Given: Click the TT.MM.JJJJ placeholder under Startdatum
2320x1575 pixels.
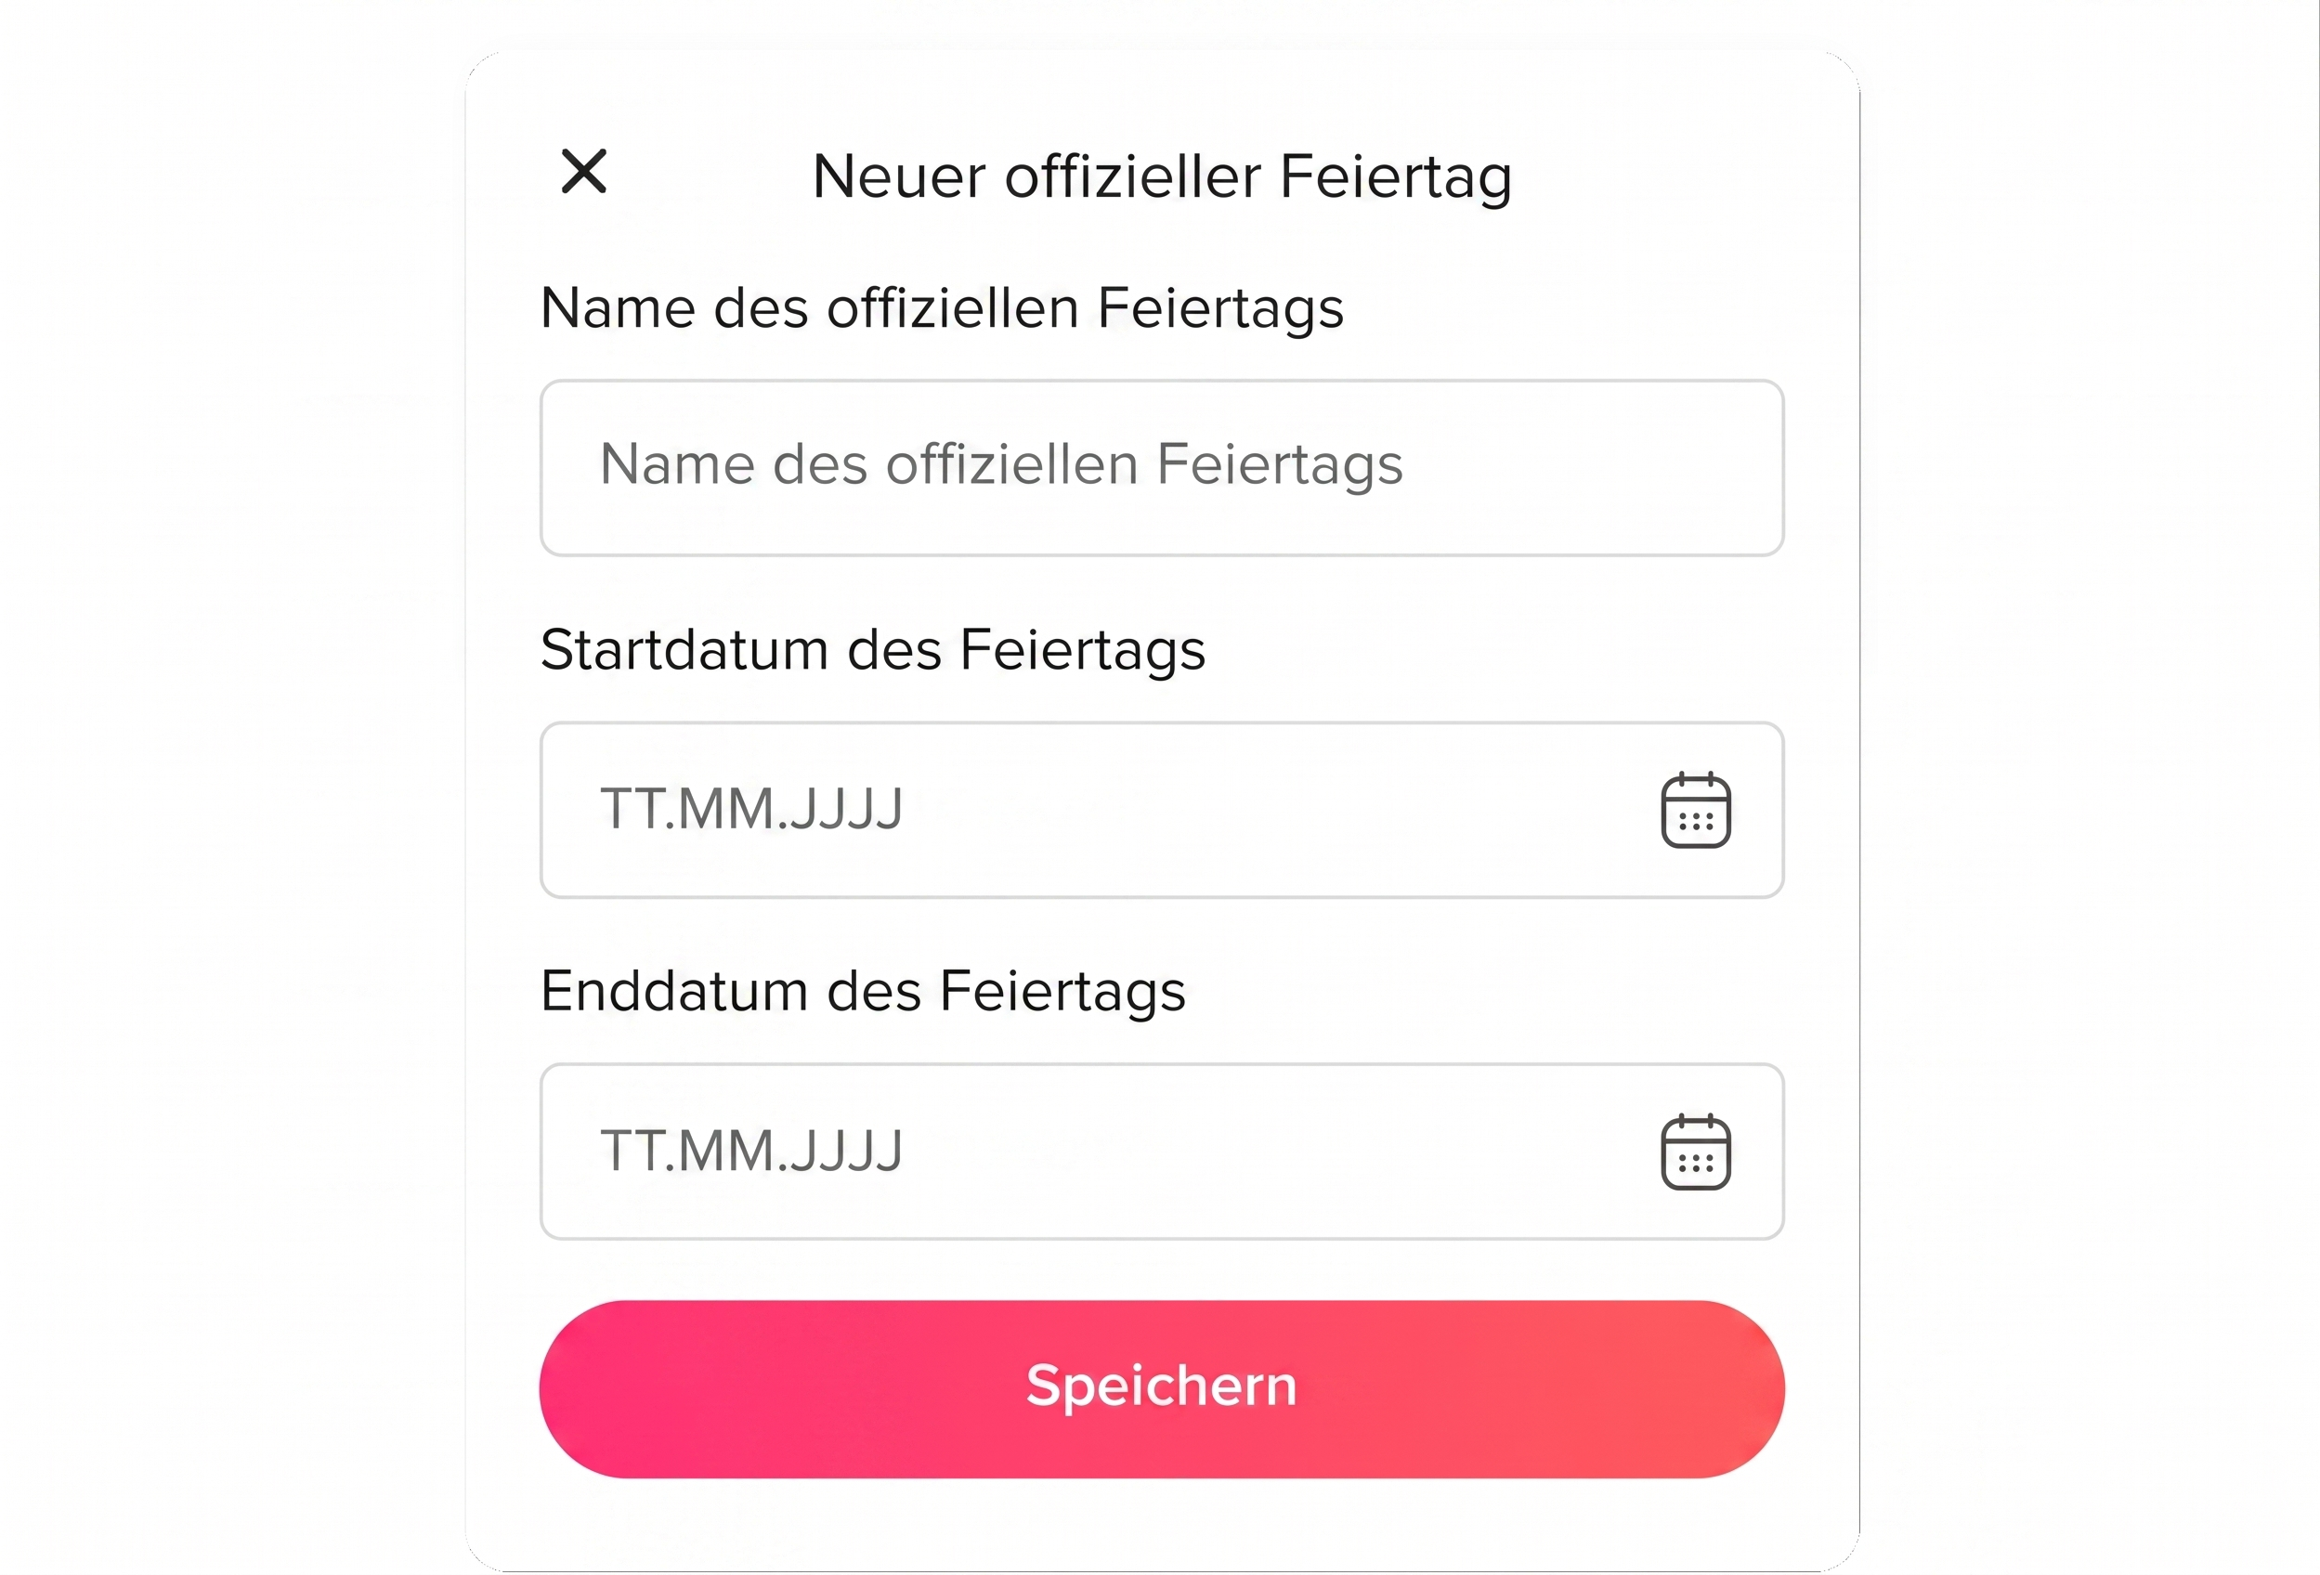Looking at the screenshot, I should click(750, 809).
